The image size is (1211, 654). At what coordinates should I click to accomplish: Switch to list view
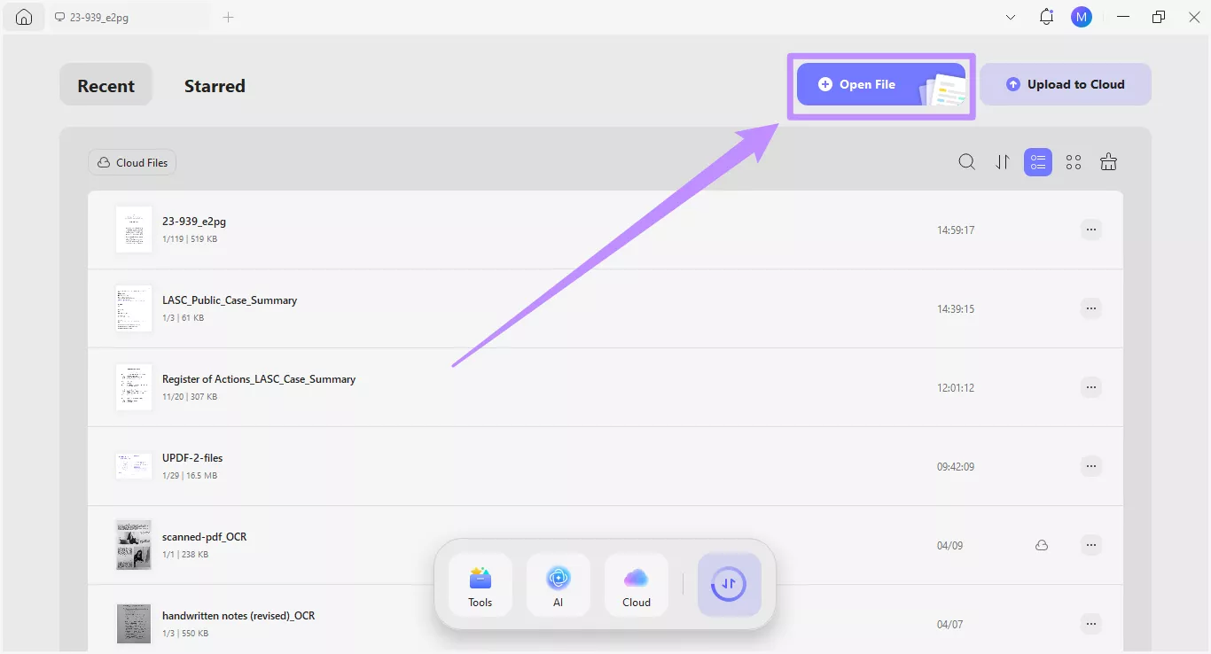tap(1038, 162)
